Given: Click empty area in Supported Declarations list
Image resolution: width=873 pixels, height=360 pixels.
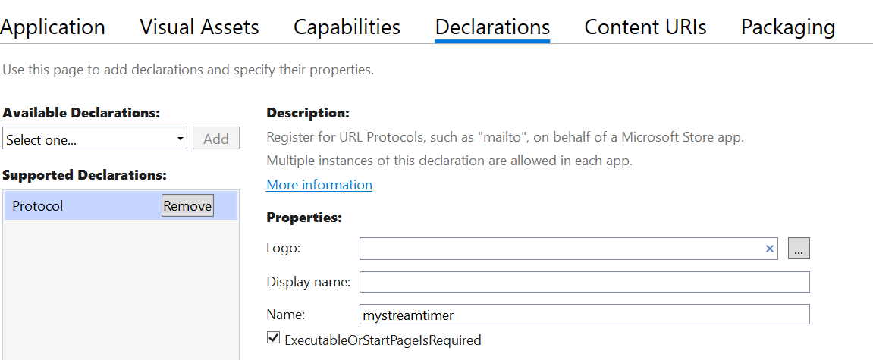Looking at the screenshot, I should (121, 290).
